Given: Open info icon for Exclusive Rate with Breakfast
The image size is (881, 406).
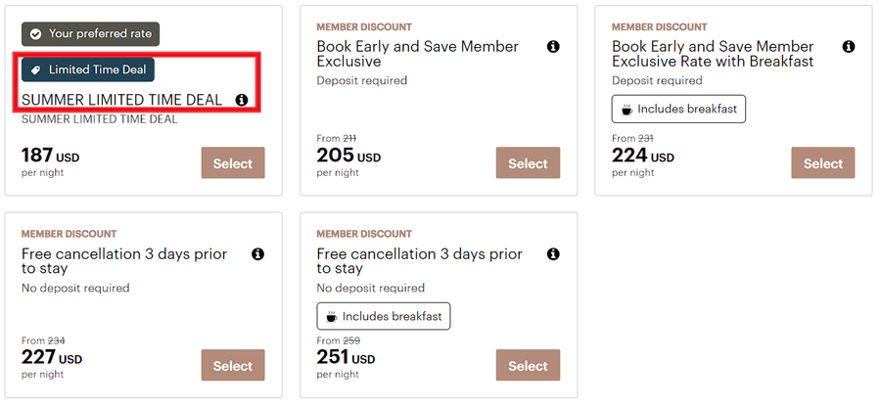Looking at the screenshot, I should tap(849, 47).
